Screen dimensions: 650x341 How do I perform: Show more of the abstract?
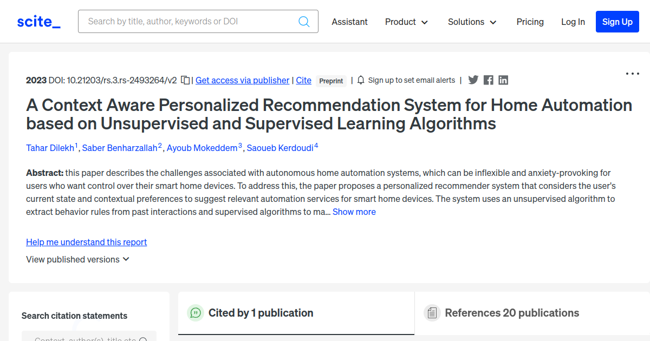(x=354, y=212)
